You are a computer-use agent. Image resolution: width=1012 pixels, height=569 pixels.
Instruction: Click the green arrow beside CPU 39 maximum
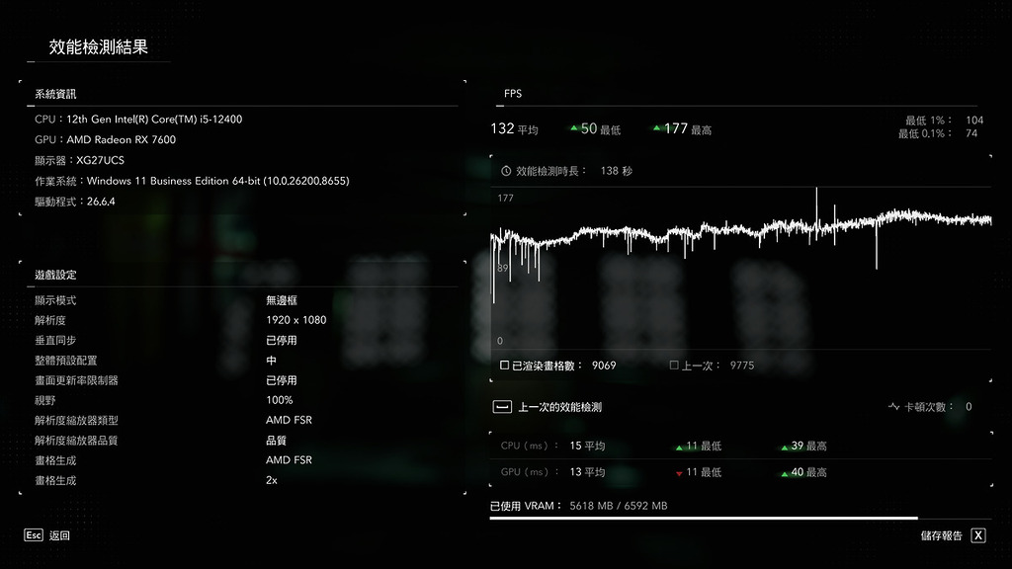click(x=784, y=447)
